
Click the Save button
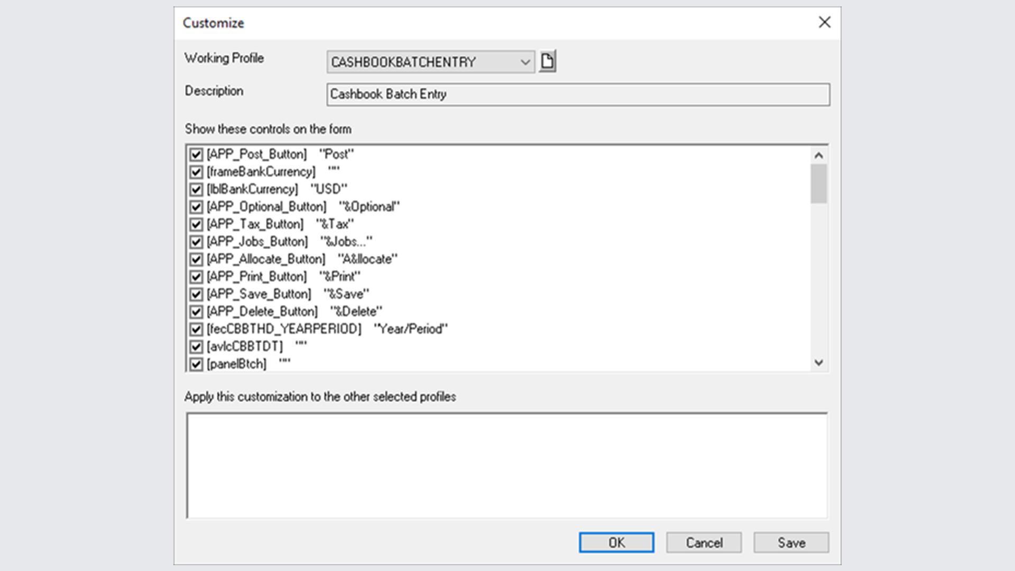[790, 542]
